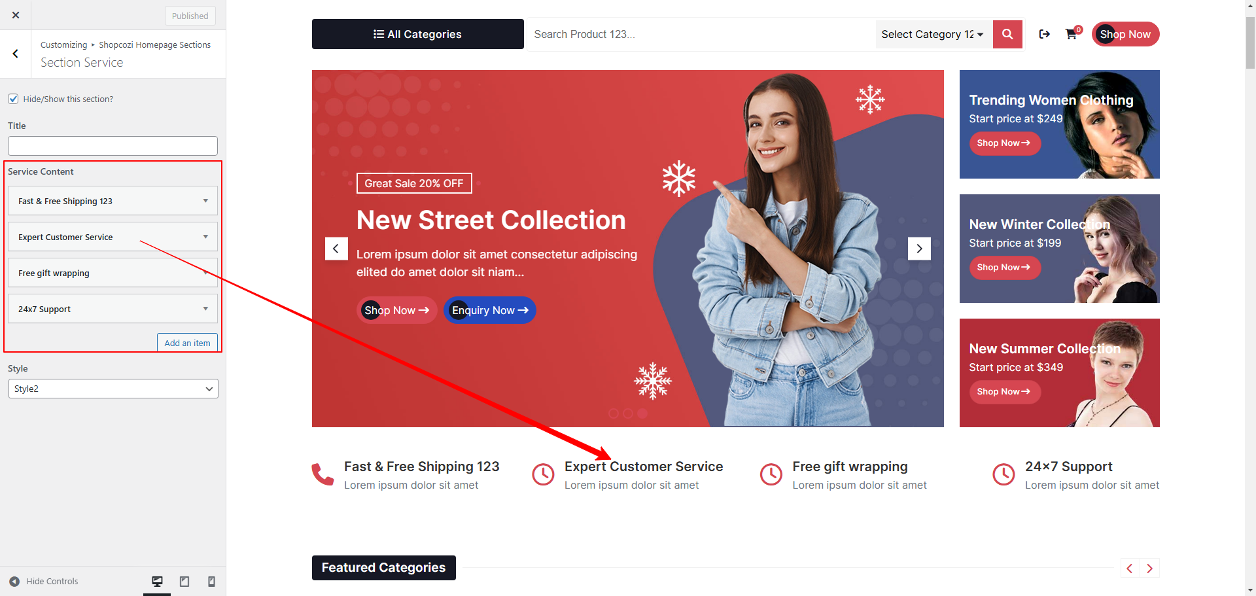Screen dimensions: 1256x596
Task: Click the Add an item button
Action: 187,343
